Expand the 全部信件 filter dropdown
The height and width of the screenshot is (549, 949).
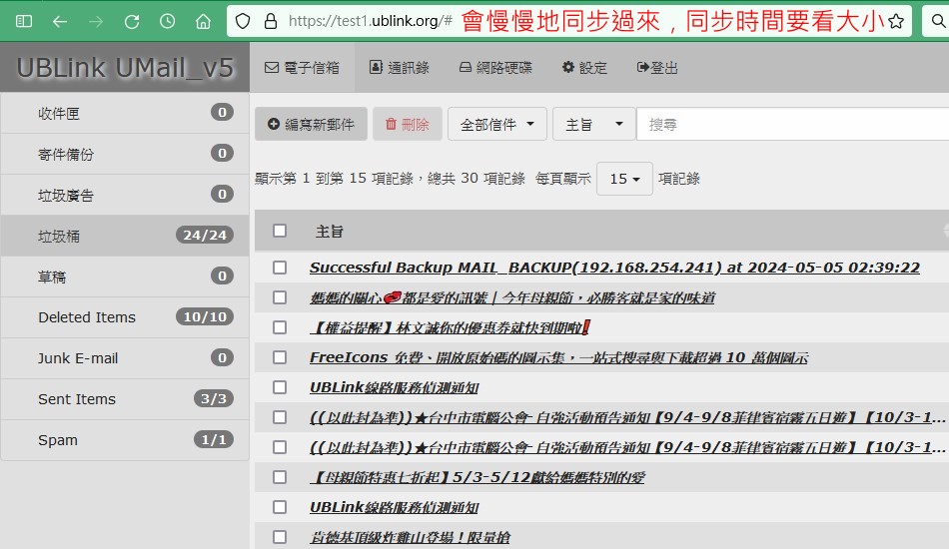tap(496, 125)
